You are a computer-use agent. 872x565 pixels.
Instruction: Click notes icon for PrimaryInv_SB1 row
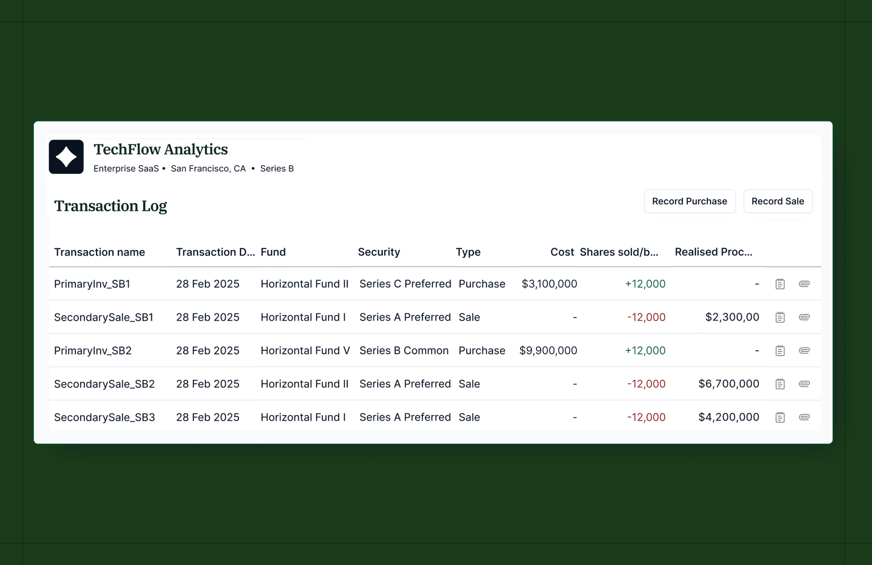(780, 284)
